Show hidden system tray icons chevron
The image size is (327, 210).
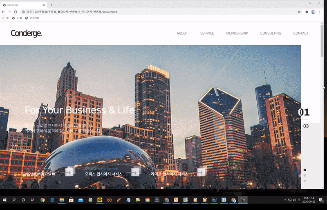click(x=285, y=200)
